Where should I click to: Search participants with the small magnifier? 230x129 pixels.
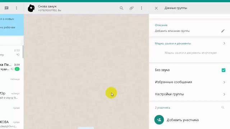pos(223,107)
